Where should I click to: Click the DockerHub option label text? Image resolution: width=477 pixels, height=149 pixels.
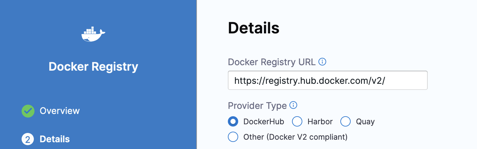point(264,122)
